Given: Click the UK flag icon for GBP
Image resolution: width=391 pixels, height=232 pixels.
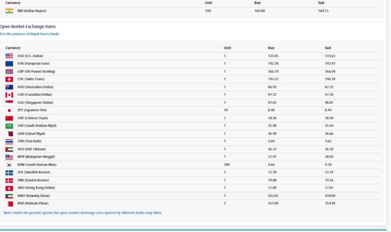Looking at the screenshot, I should [x=9, y=72].
